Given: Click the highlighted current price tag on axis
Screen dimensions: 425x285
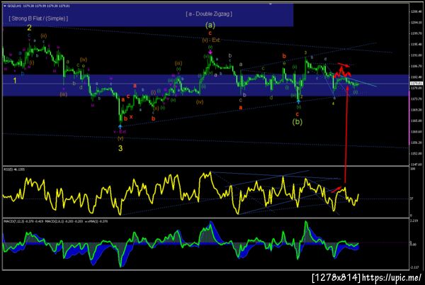Looking at the screenshot, I should [416, 84].
